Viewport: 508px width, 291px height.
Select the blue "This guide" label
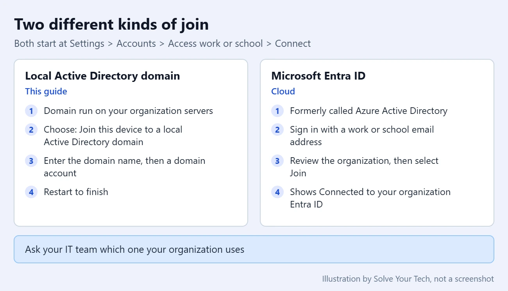click(46, 91)
